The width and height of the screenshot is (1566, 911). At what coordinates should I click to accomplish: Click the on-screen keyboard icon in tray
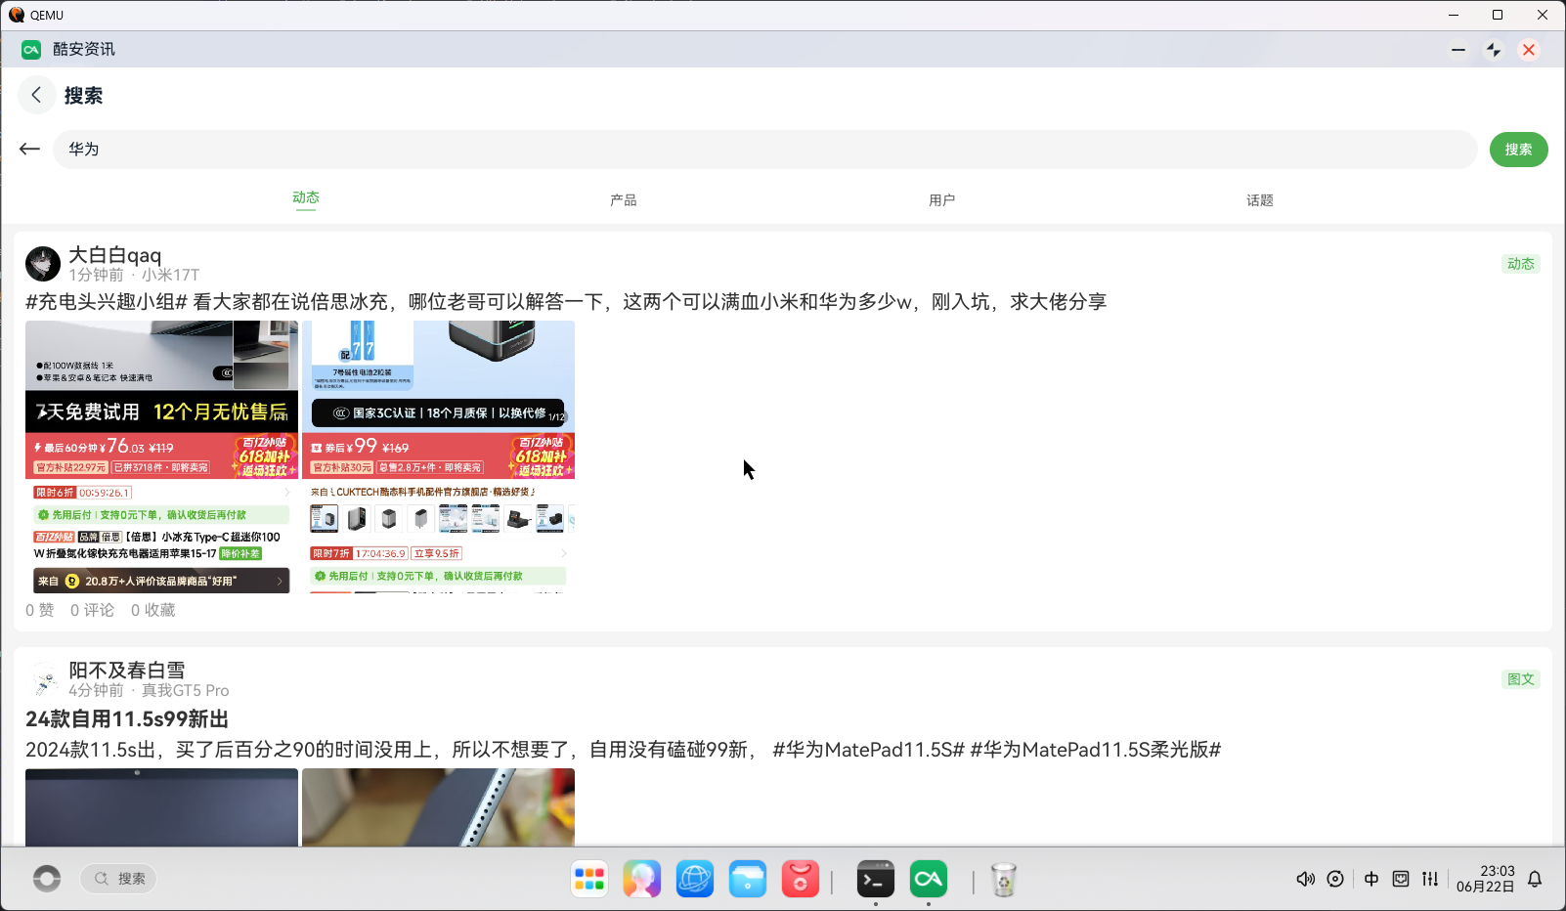pos(1401,879)
